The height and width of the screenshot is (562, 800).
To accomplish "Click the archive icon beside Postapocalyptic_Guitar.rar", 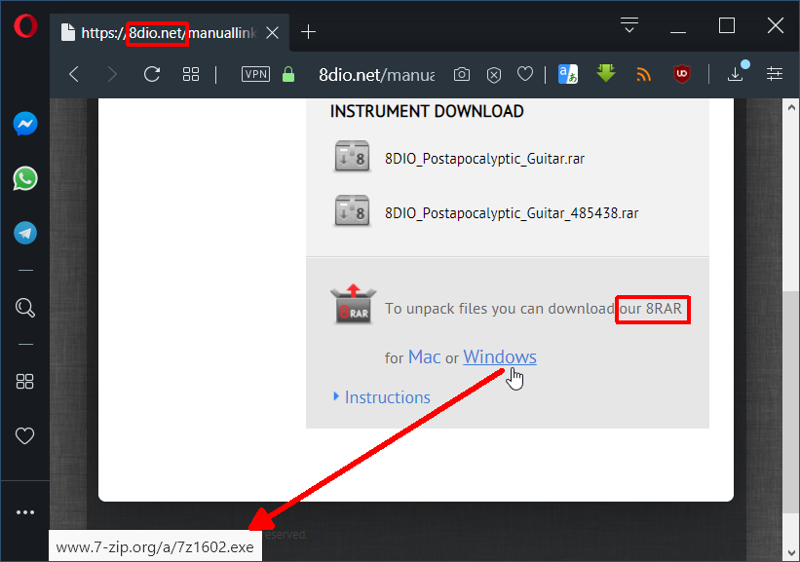I will tap(353, 156).
